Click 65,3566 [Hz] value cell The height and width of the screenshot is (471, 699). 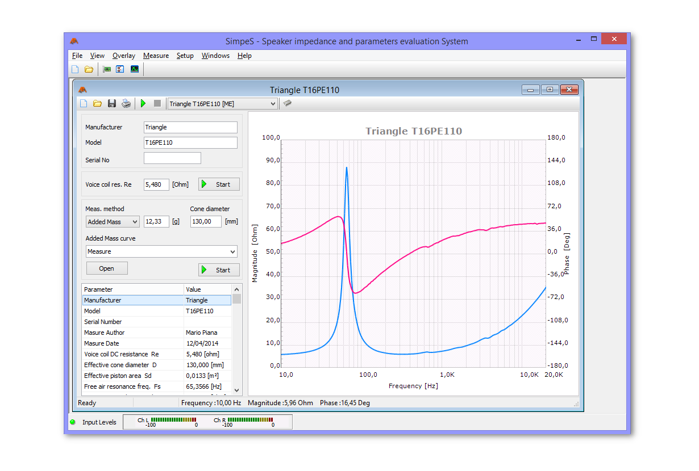point(208,386)
